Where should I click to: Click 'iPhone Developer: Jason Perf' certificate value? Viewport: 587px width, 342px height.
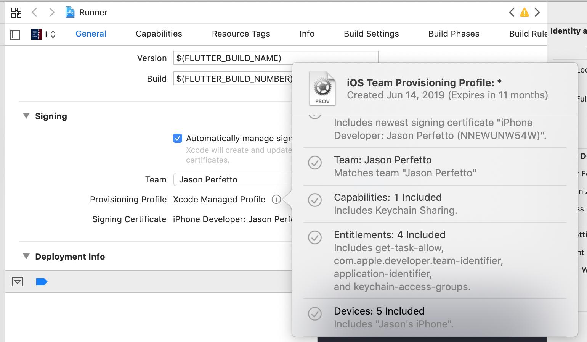tap(233, 219)
